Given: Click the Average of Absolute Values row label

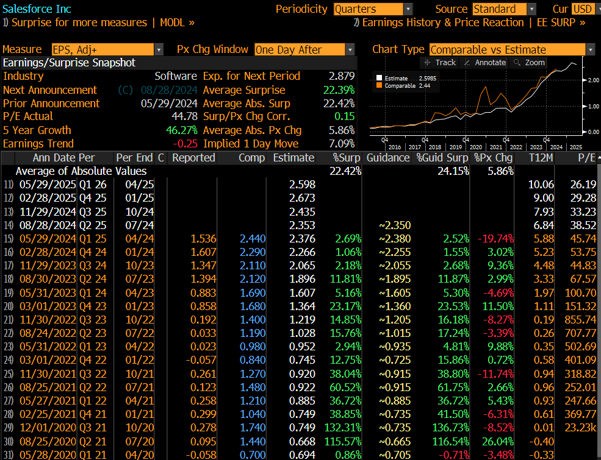Looking at the screenshot, I should tap(81, 171).
